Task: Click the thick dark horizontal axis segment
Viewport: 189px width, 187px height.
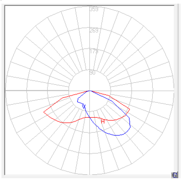Action: [37, 91]
